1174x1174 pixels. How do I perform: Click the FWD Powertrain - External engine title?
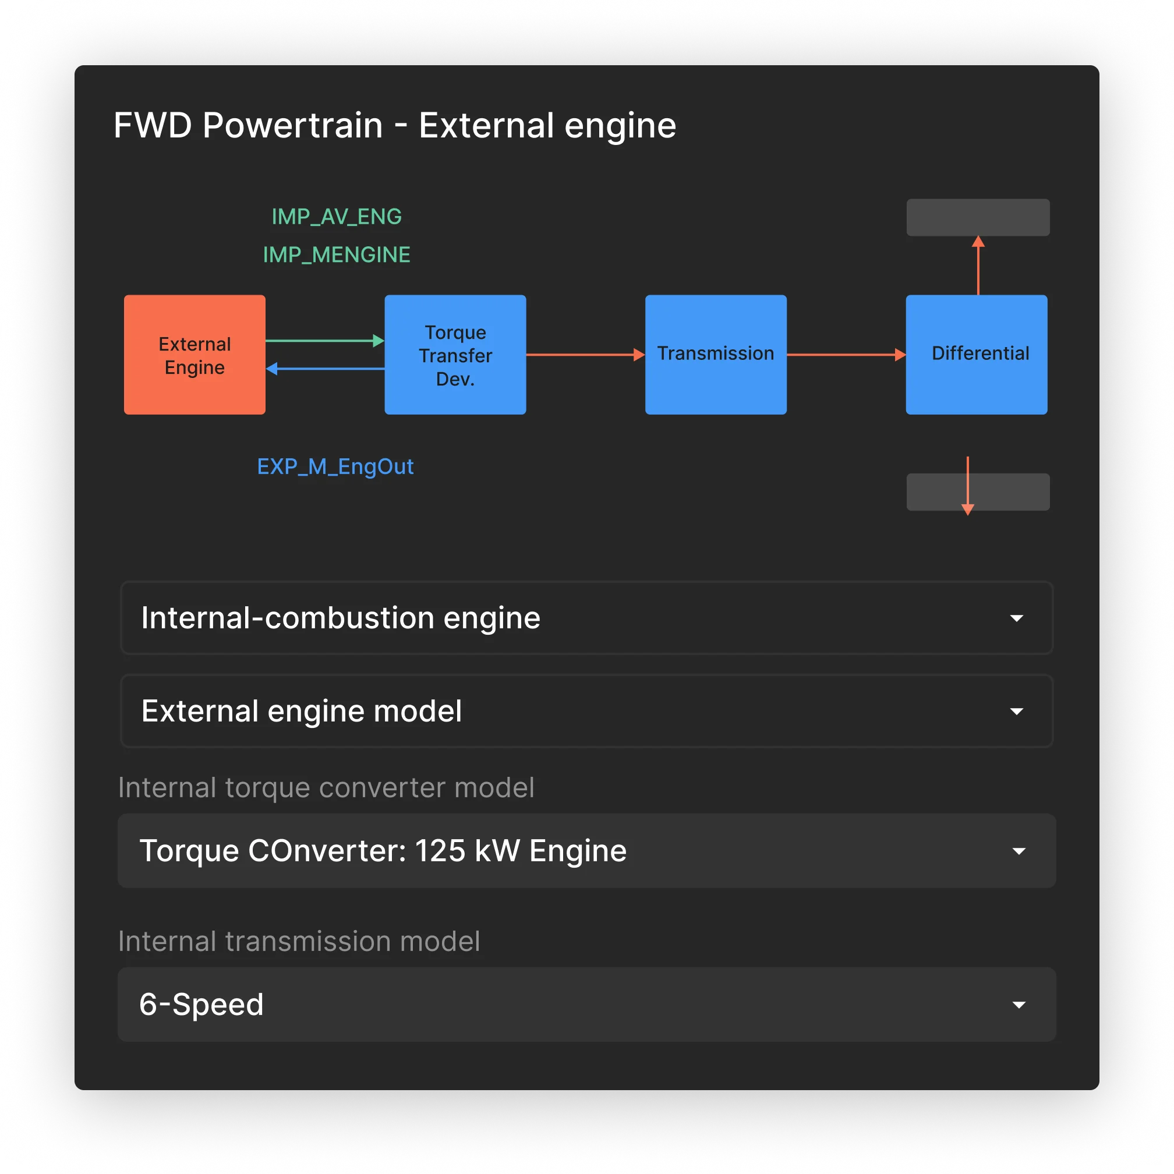[x=394, y=126]
